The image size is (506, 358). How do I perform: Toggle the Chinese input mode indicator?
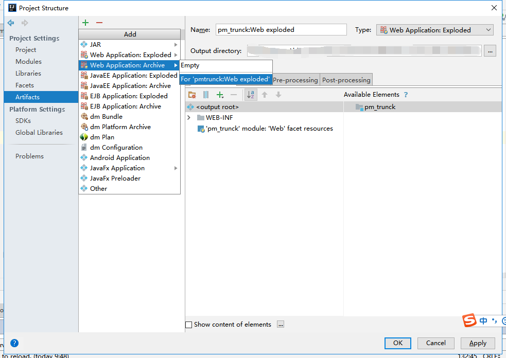coord(483,320)
